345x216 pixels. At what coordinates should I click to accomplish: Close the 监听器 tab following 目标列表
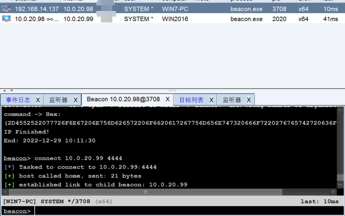tap(249, 100)
